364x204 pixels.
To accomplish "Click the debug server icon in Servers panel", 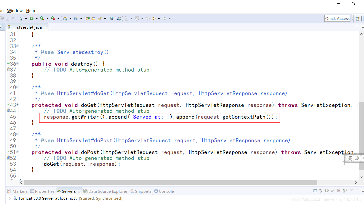I will click(x=321, y=190).
